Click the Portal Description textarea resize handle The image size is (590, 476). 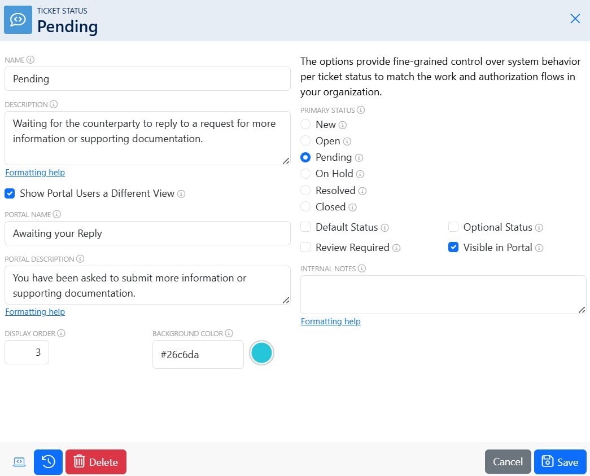pos(286,300)
